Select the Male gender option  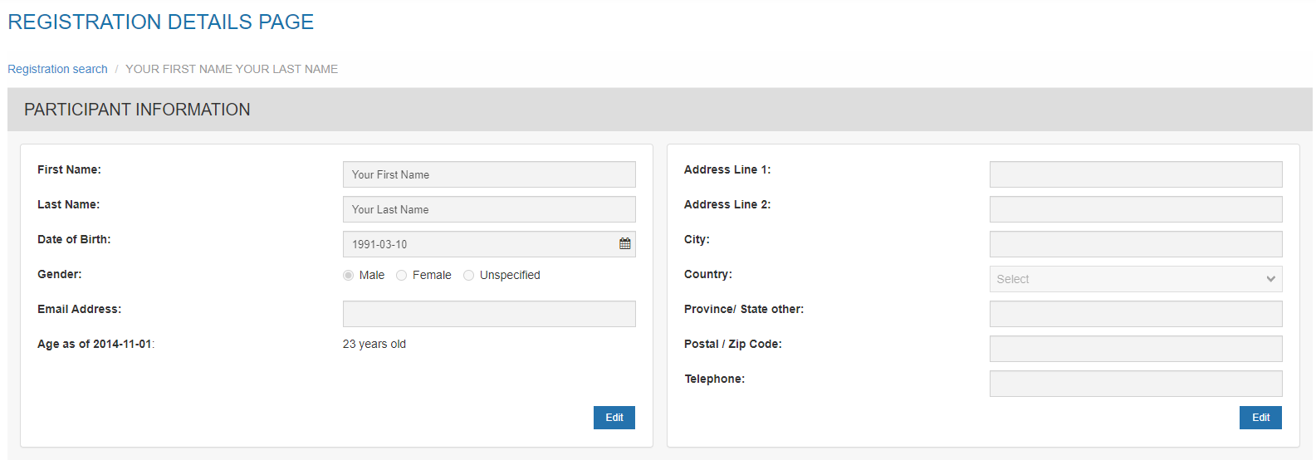tap(349, 276)
